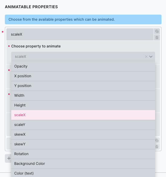Image resolution: width=166 pixels, height=177 pixels.
Task: Delete the second property item
Action: point(157,147)
